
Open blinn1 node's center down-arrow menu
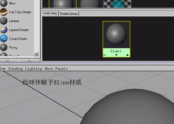coord(116,55)
